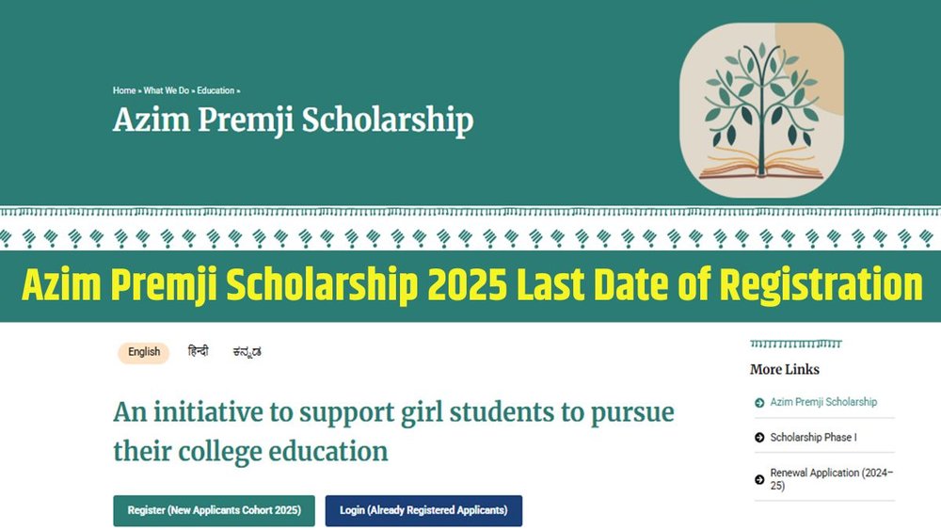Open Azim Premji Scholarship sidebar link
Screen dimensions: 941x530
pos(823,402)
